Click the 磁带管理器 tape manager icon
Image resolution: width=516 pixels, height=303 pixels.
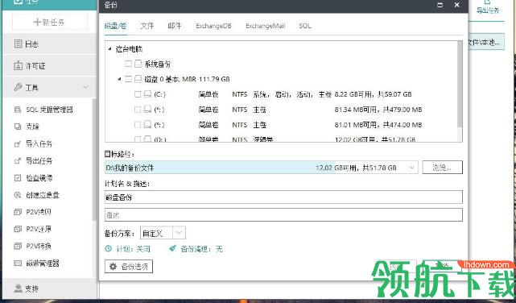point(18,264)
